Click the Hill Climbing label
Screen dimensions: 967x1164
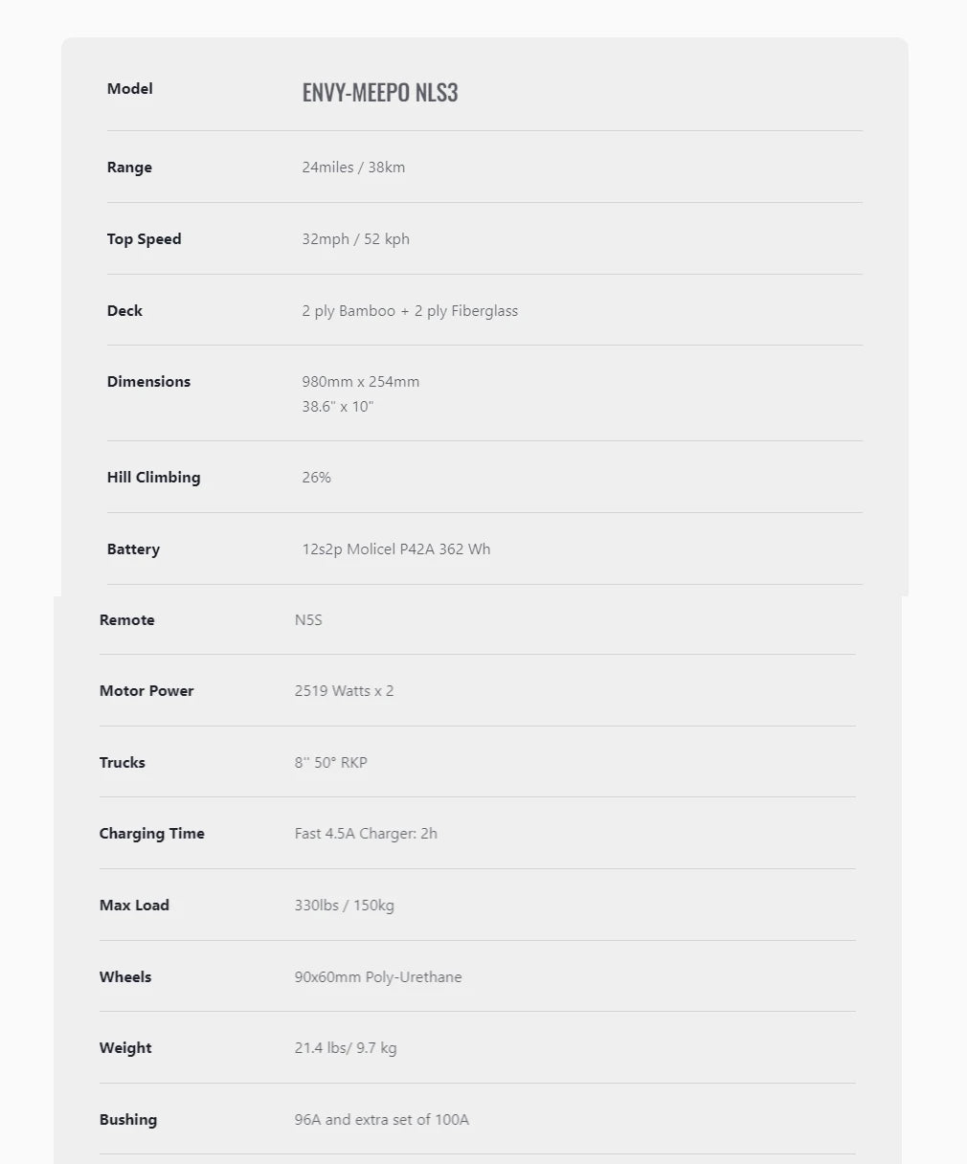pyautogui.click(x=153, y=478)
